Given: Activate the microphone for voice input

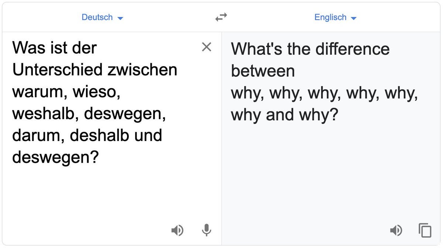Looking at the screenshot, I should 206,230.
